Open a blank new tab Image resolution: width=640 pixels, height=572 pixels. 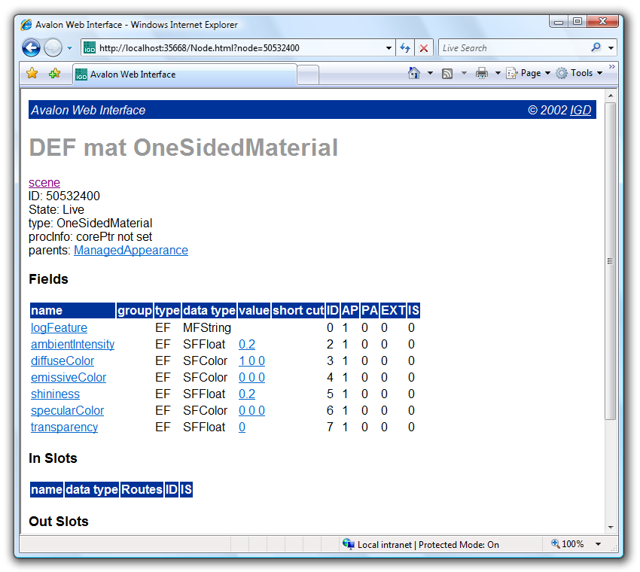[x=308, y=75]
